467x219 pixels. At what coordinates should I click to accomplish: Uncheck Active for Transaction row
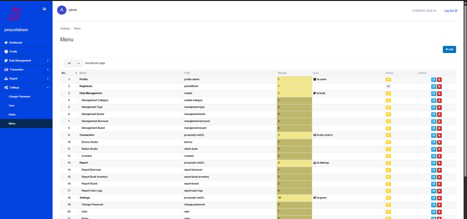click(x=388, y=135)
